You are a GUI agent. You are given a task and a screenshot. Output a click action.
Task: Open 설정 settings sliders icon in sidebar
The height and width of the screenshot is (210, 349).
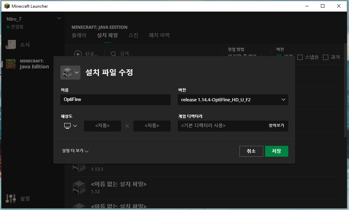coord(11,198)
